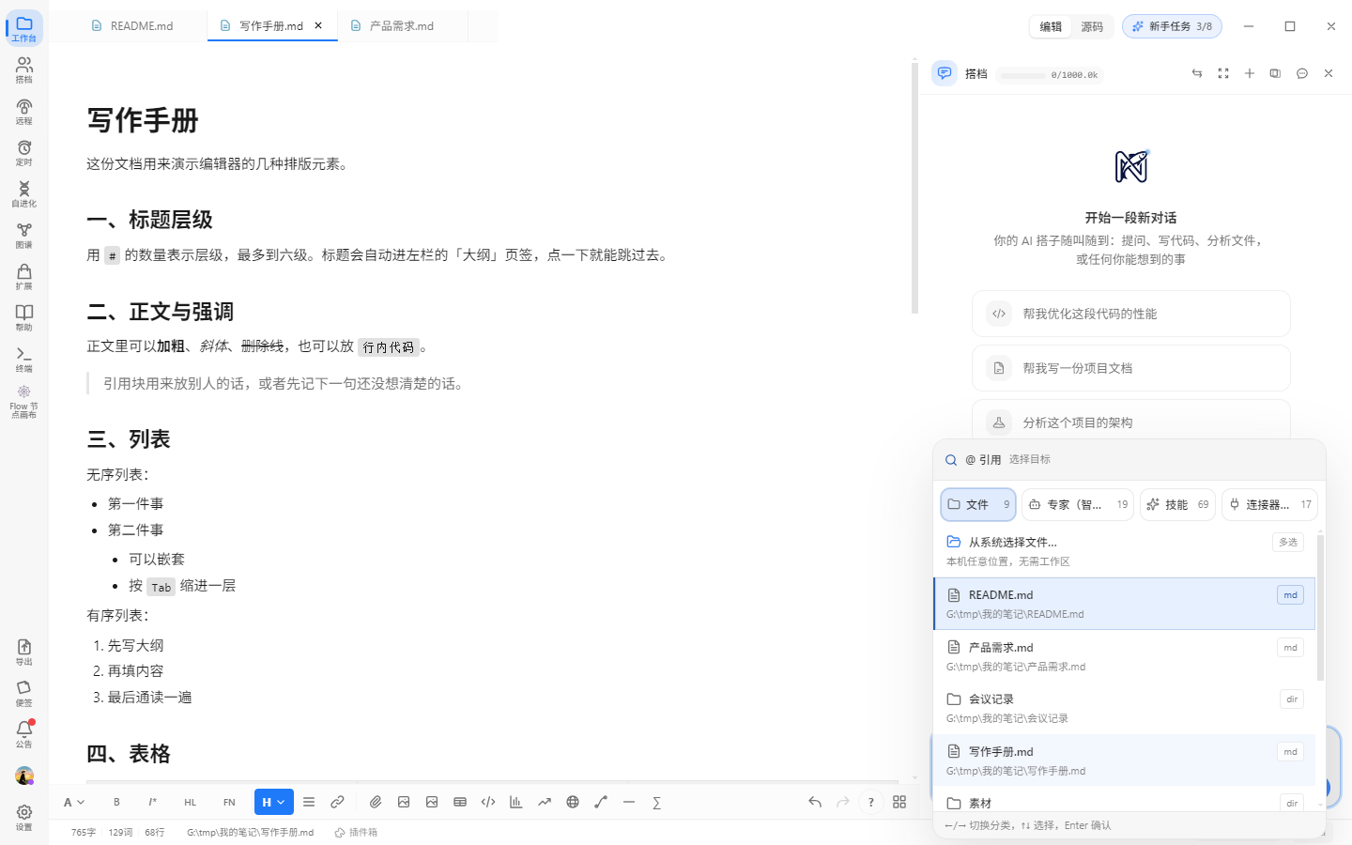This screenshot has height=845, width=1352.
Task: Insert a trend line chart from the toolbar
Action: click(545, 802)
